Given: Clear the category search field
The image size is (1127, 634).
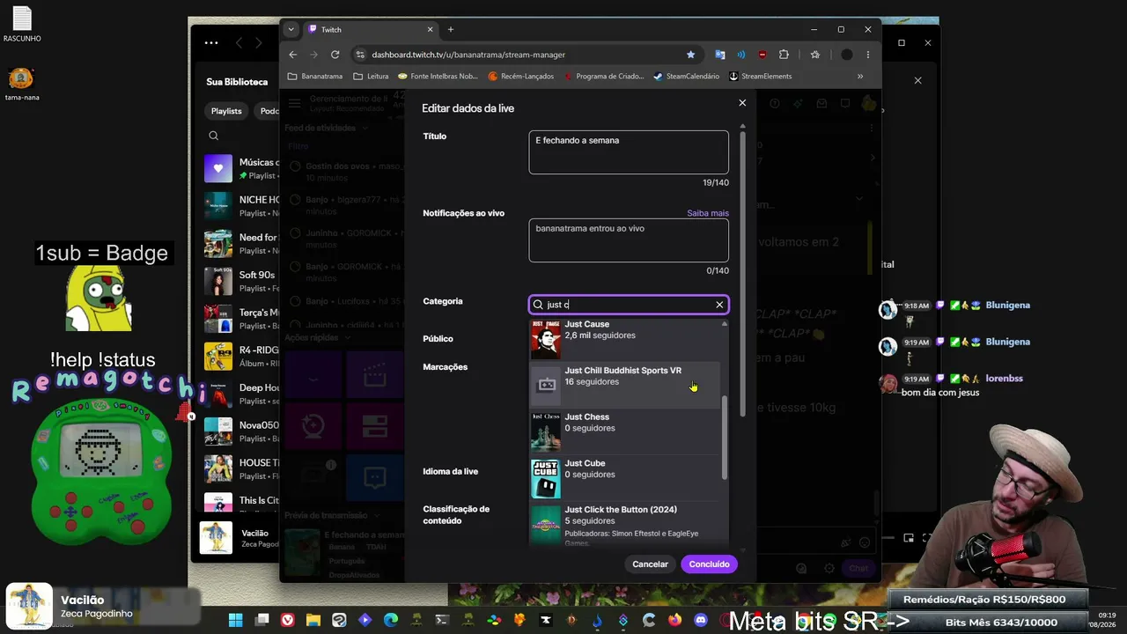Looking at the screenshot, I should [x=719, y=305].
